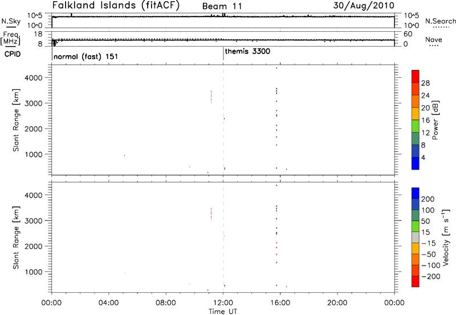
Task: Click the CPID marker line beside 'normal (fast) 151'
Action: pyautogui.click(x=52, y=53)
